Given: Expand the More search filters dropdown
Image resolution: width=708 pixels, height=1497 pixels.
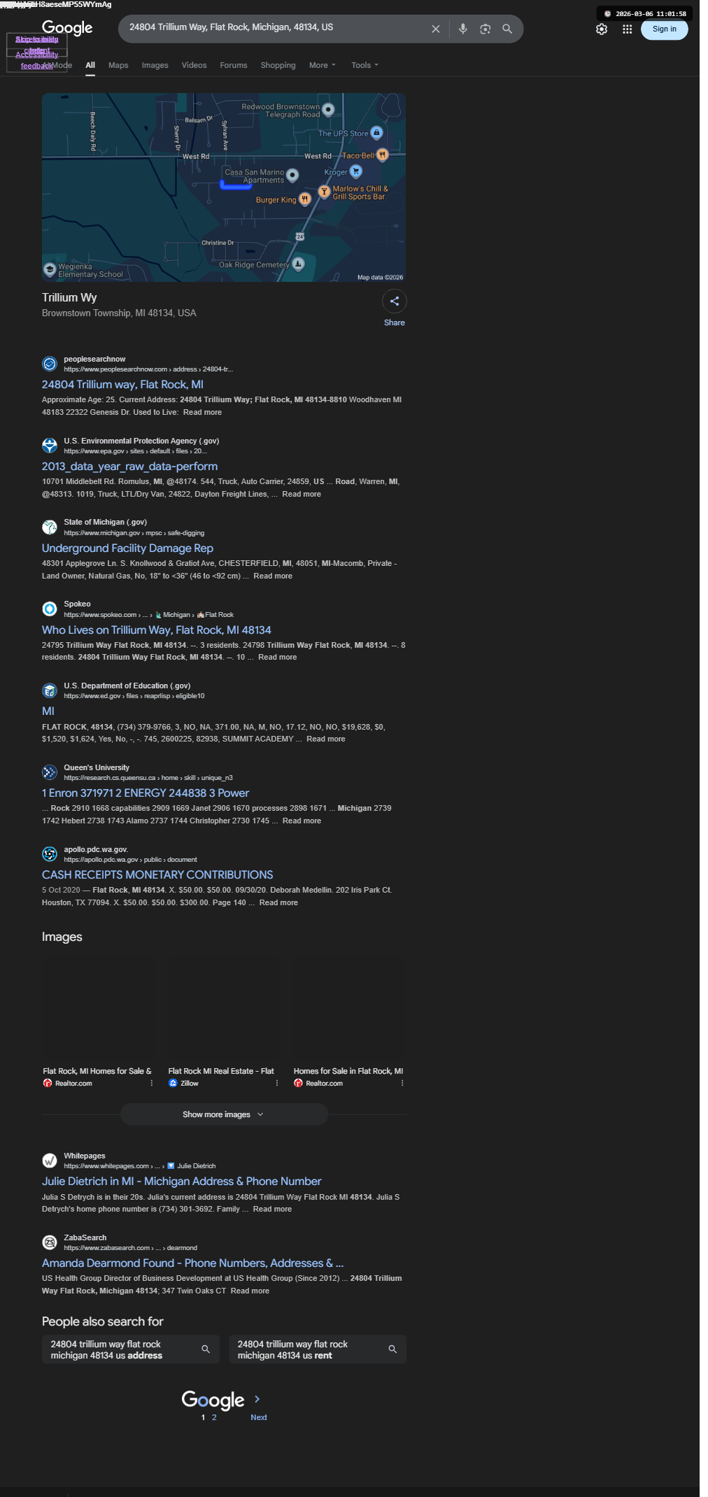Looking at the screenshot, I should pyautogui.click(x=323, y=65).
